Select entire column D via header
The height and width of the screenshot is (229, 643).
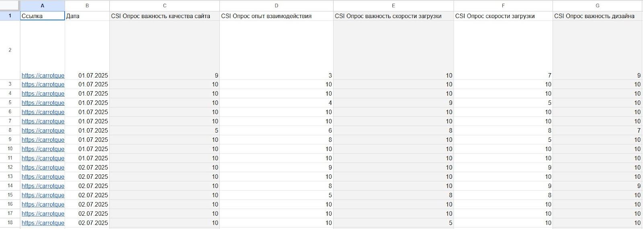(276, 6)
